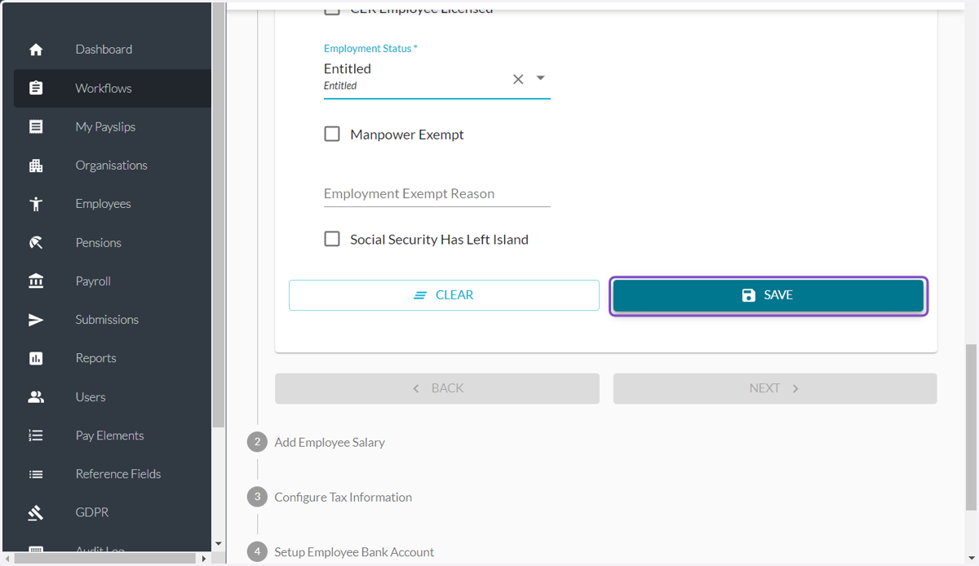Image resolution: width=979 pixels, height=566 pixels.
Task: Click the sidebar vertical scrollbar
Action: 218,216
